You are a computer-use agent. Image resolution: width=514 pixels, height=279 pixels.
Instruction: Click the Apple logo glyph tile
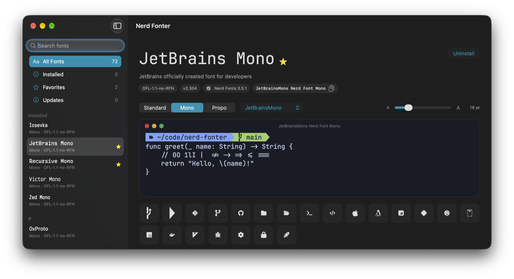[355, 213]
